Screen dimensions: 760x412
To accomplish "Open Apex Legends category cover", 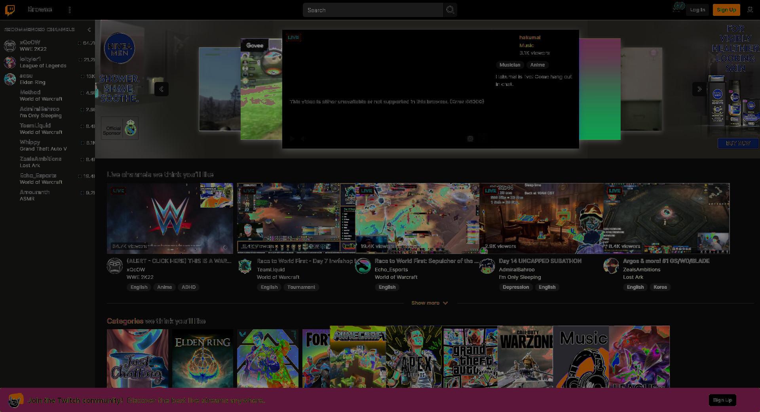I will 414,357.
